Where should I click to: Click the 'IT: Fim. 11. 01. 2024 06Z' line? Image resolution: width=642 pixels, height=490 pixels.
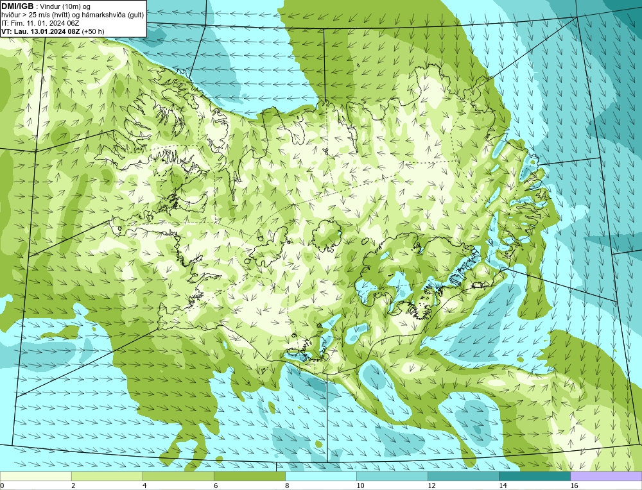tap(40, 23)
